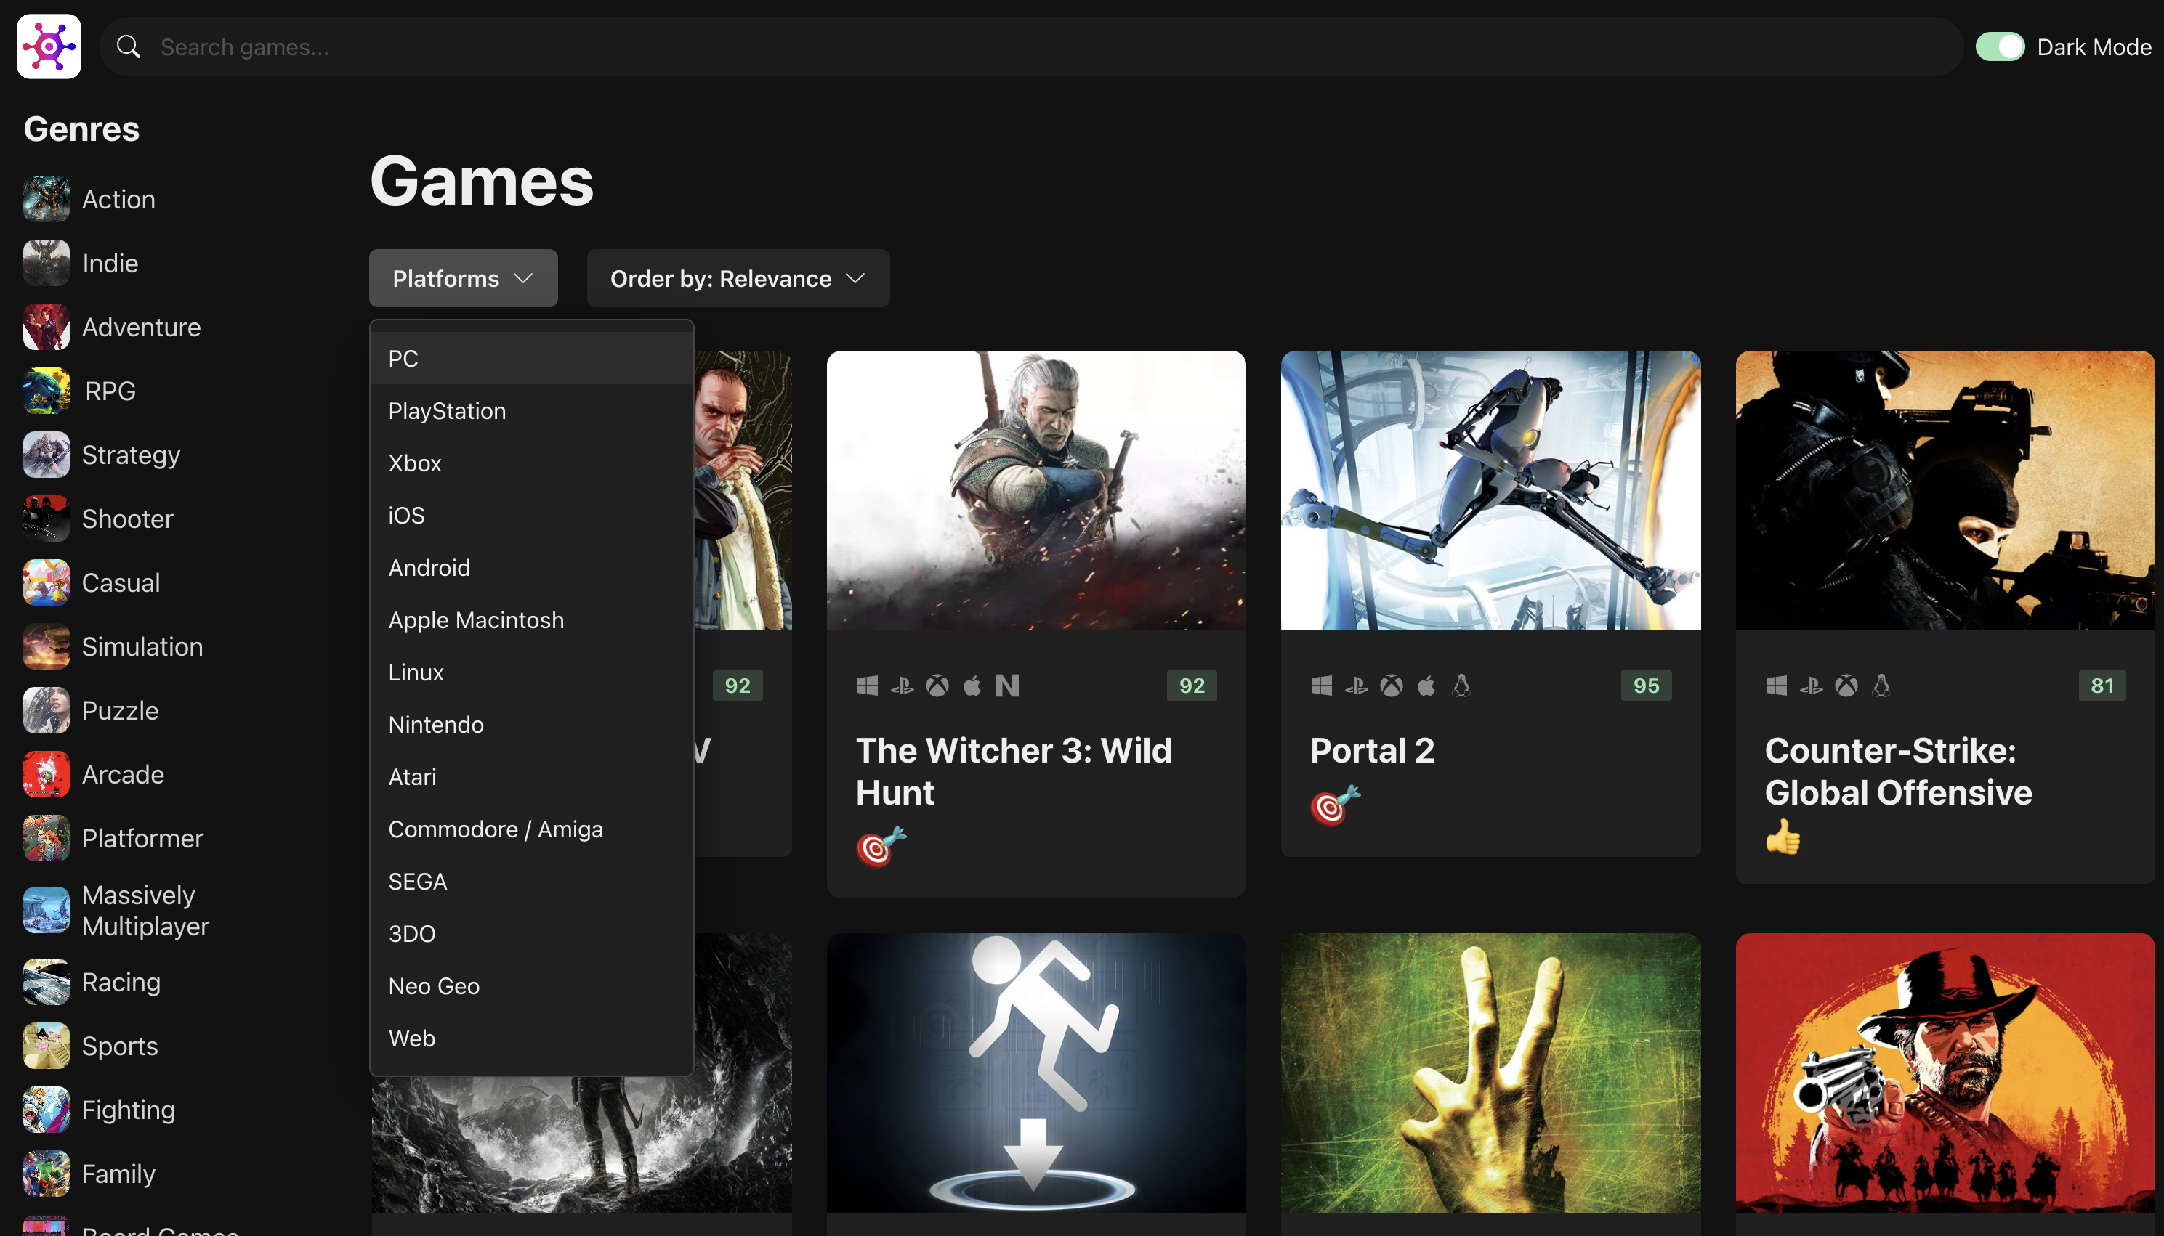
Task: Select the Simulation genre icon
Action: point(46,646)
